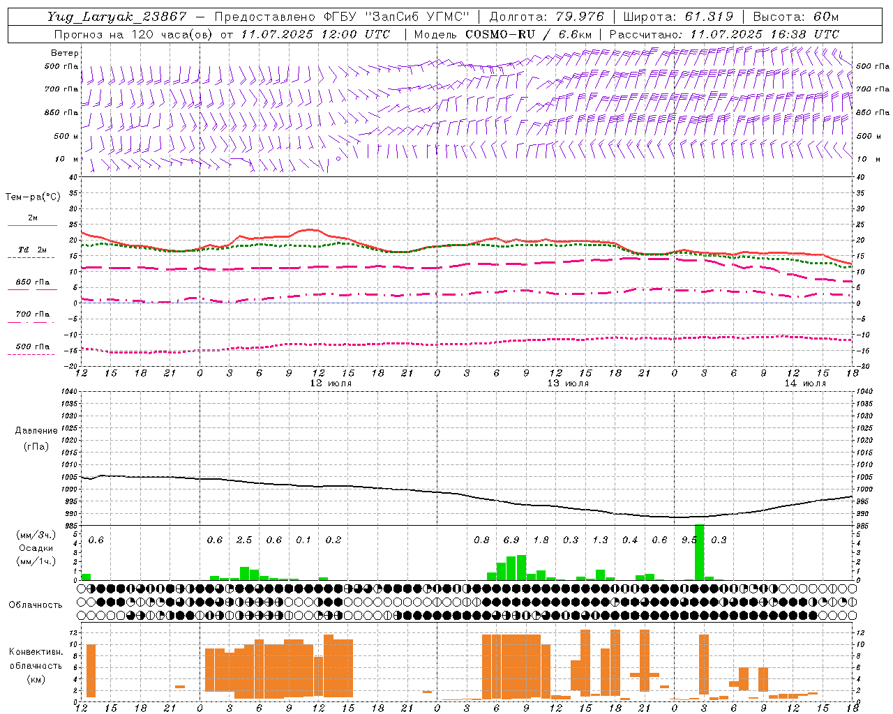Image resolution: width=893 pixels, height=714 pixels.
Task: Click the -20 tick on left temperature axis
Action: pyautogui.click(x=72, y=366)
